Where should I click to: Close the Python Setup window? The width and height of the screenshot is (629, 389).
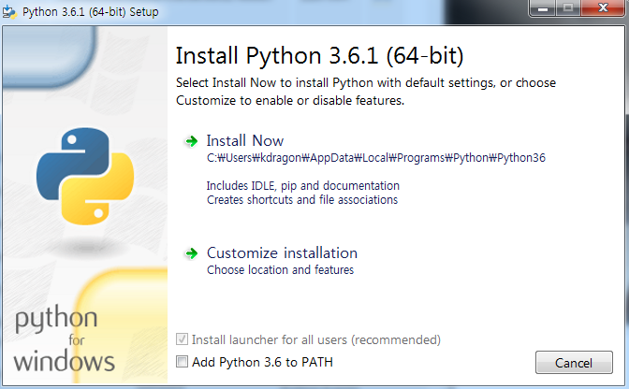pos(603,8)
